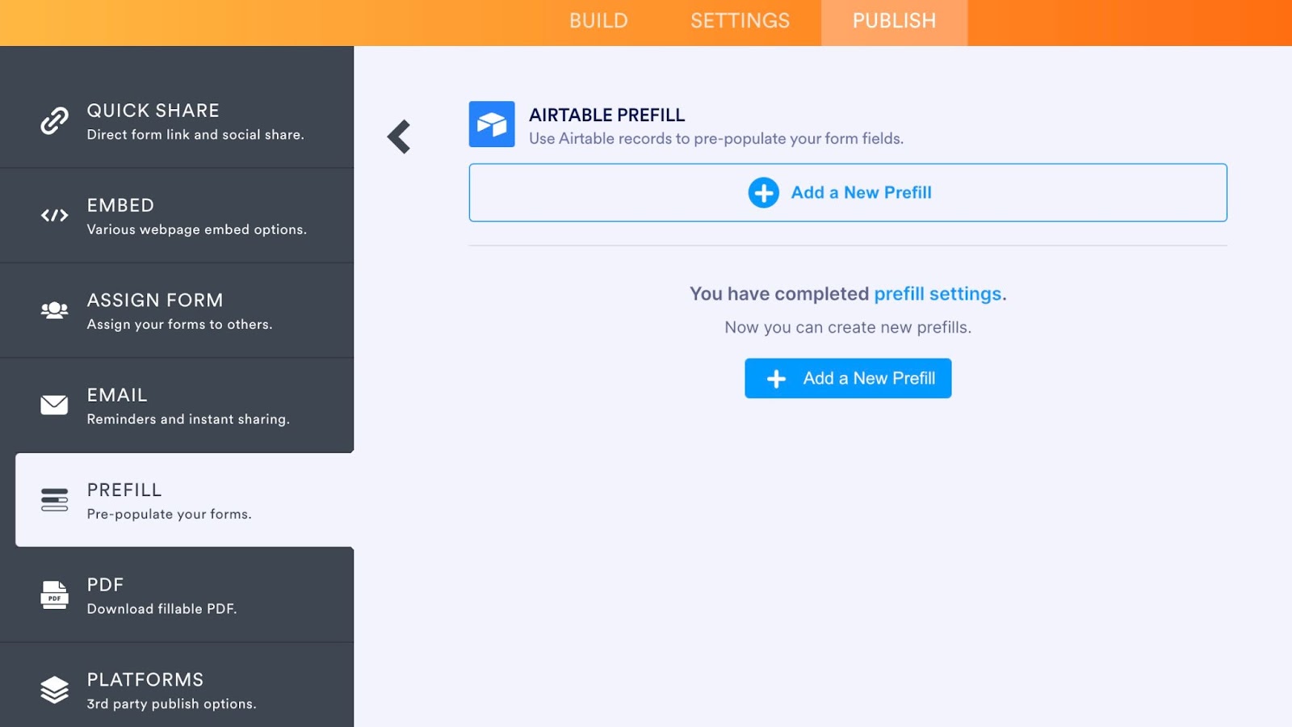1292x727 pixels.
Task: Click 'You have completed' text
Action: pos(779,294)
